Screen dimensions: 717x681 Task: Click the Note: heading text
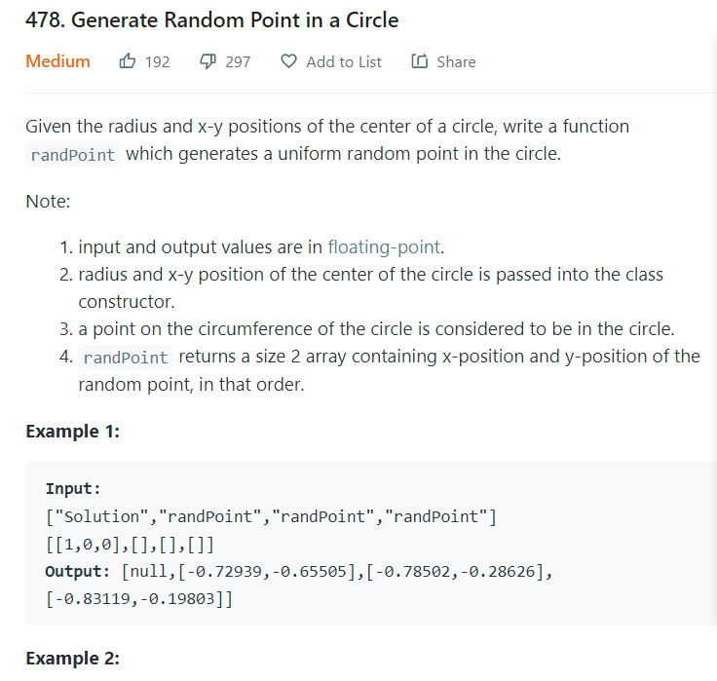point(48,202)
